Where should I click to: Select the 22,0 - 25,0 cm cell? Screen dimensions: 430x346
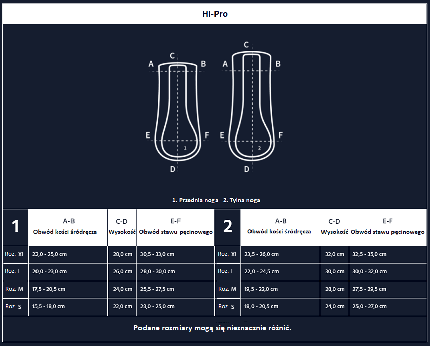click(x=50, y=254)
